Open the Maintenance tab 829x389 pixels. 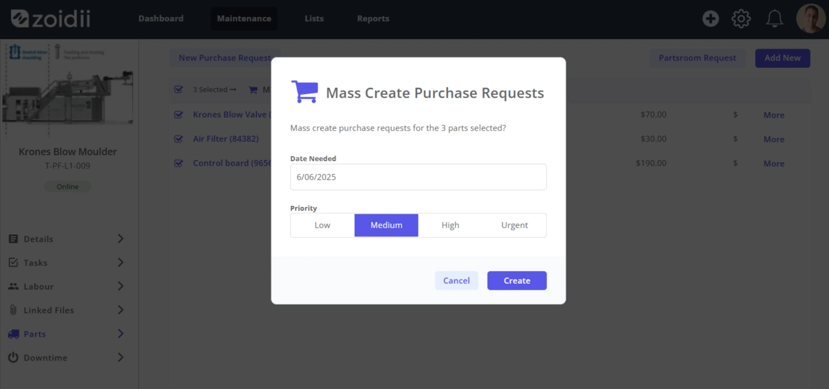(x=244, y=18)
